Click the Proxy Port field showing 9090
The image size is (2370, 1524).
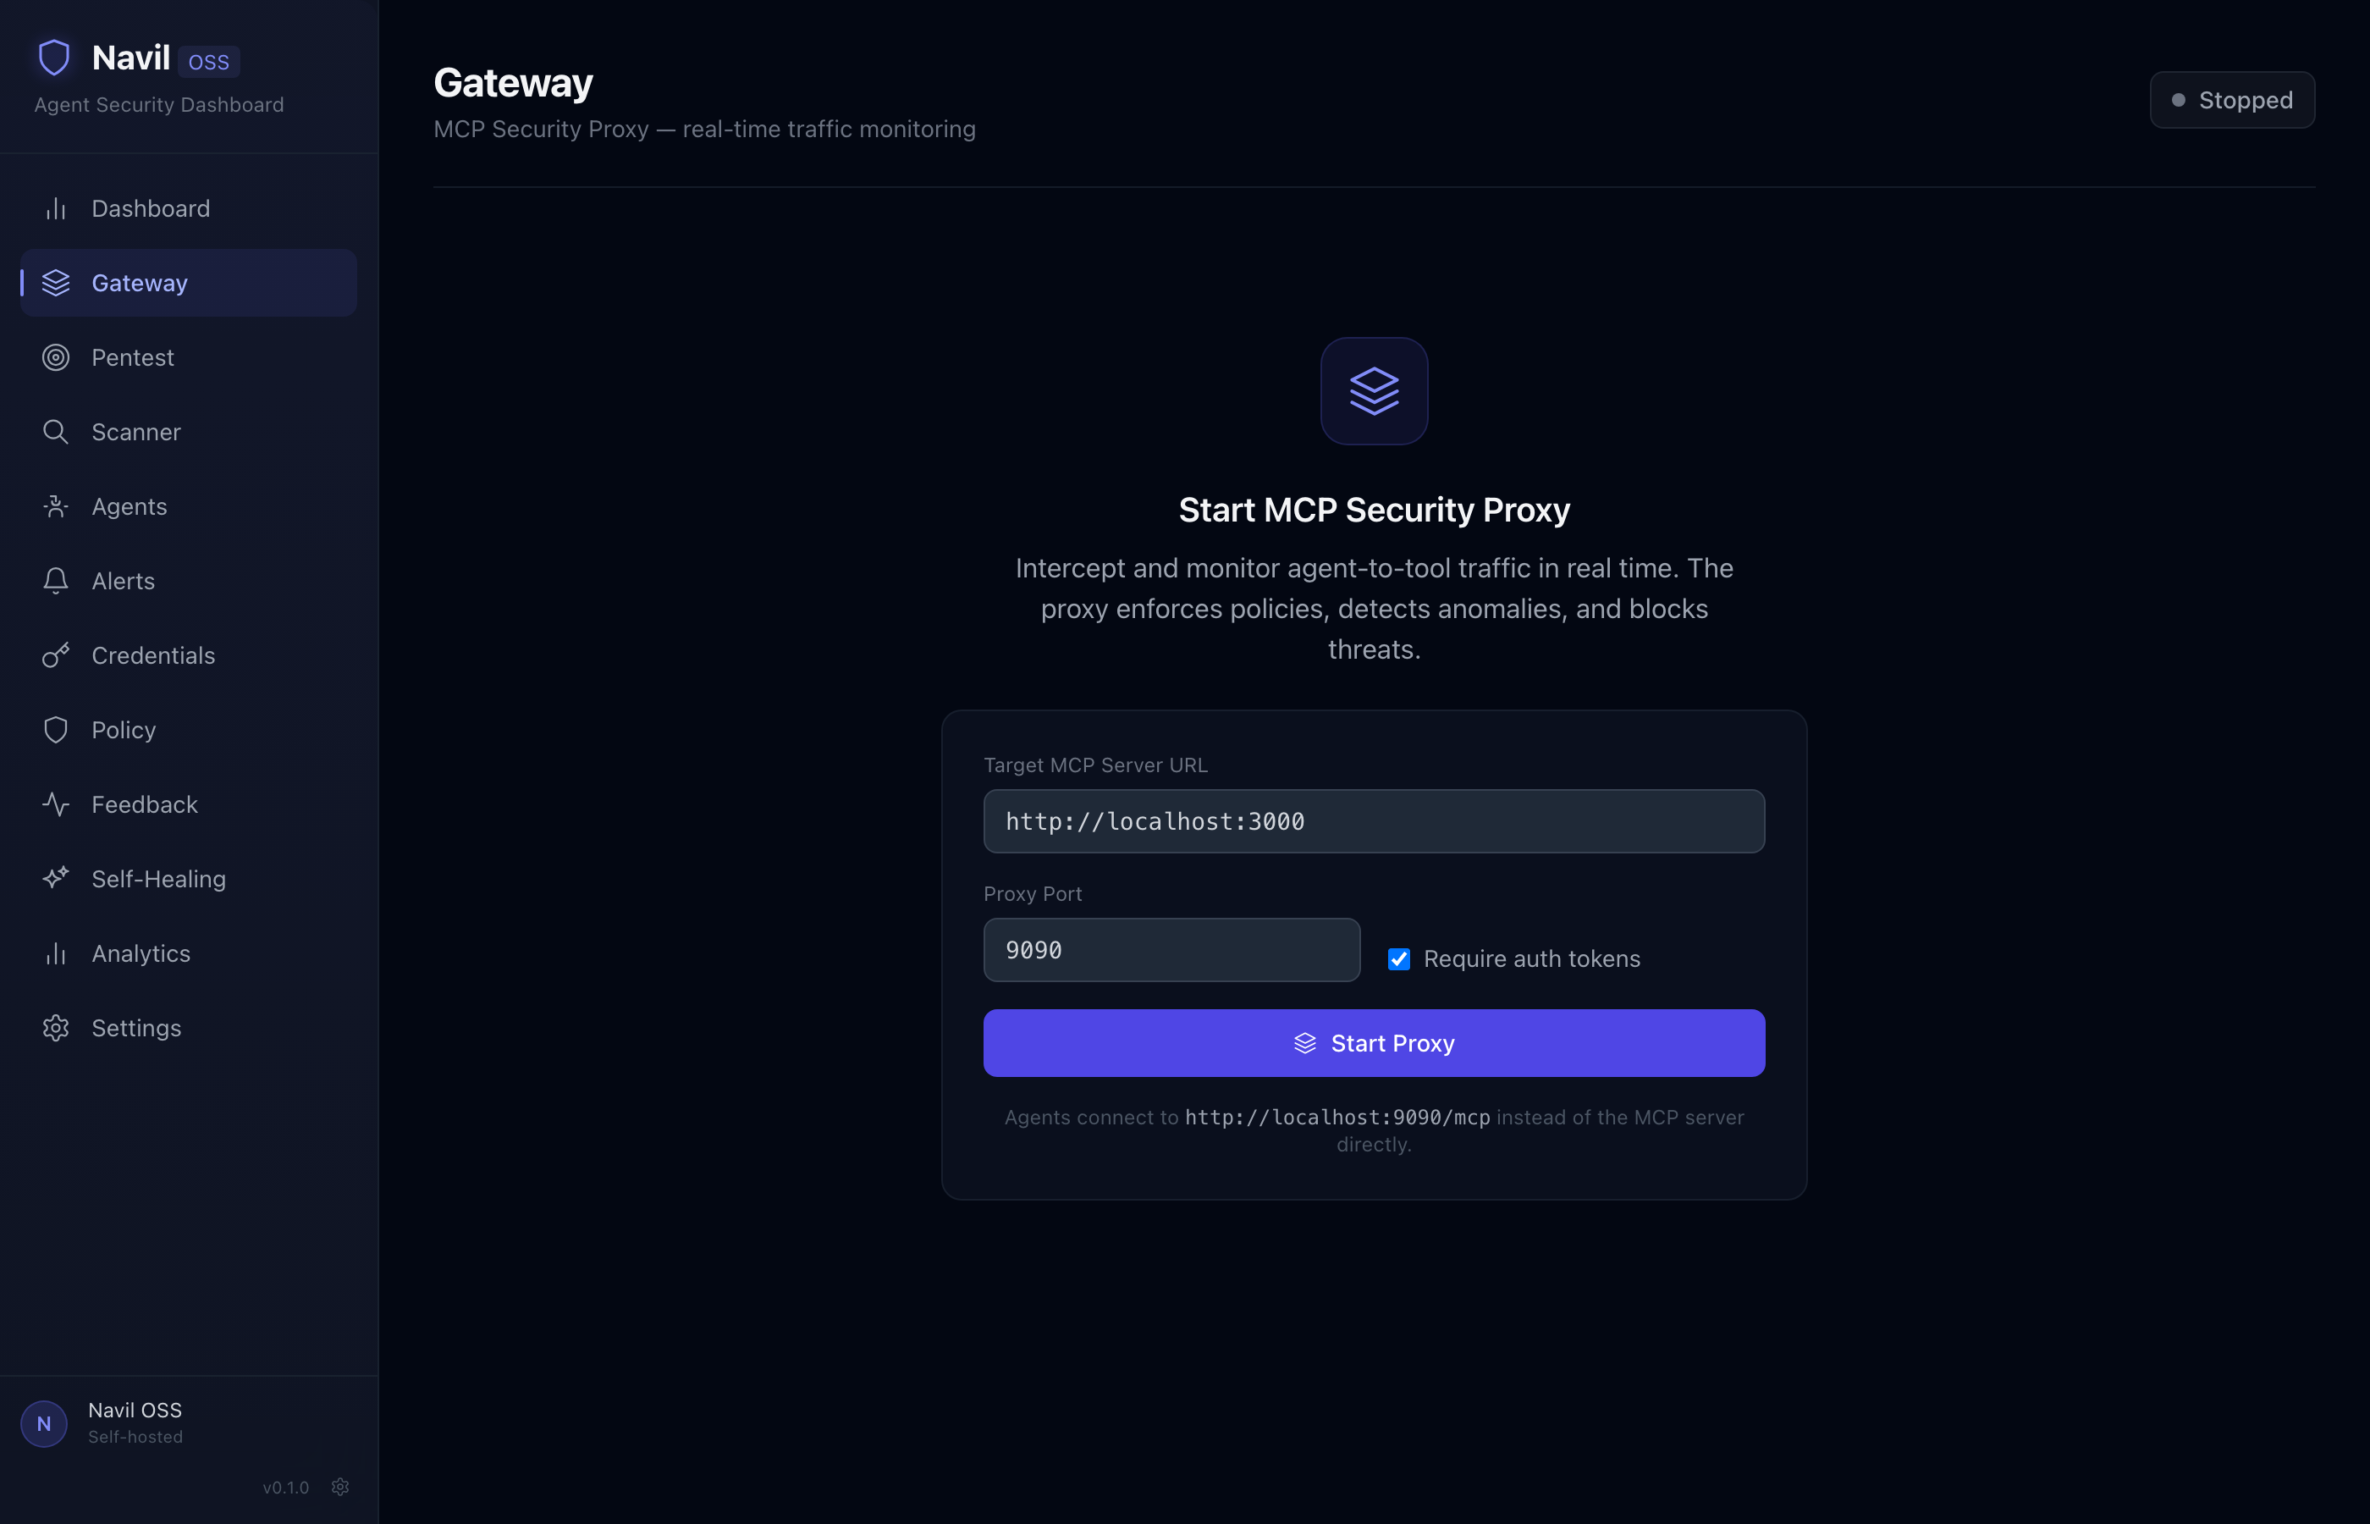tap(1171, 950)
